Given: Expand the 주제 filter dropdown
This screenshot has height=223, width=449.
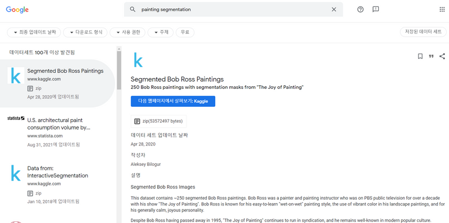Looking at the screenshot, I should tap(161, 32).
